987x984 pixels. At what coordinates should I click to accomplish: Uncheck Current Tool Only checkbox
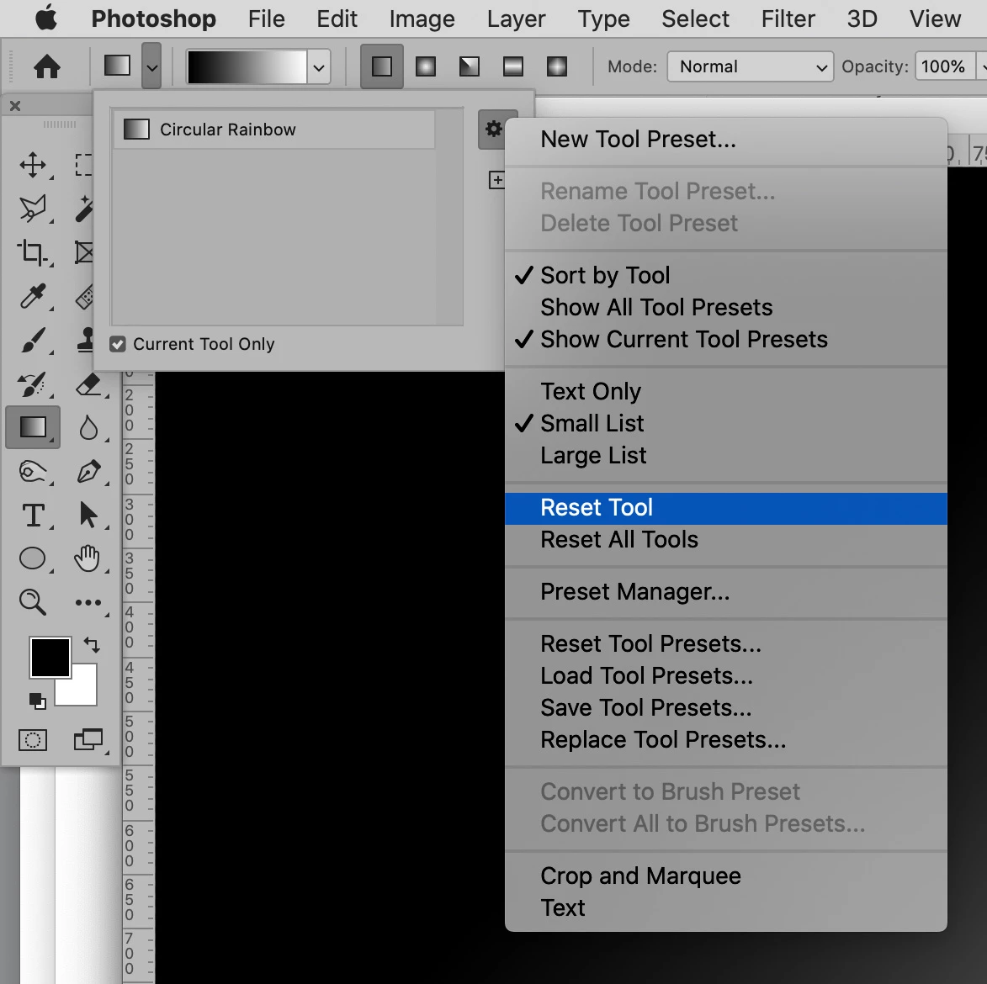click(118, 344)
